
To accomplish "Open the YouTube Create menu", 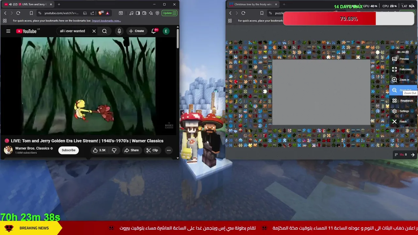I will (x=136, y=31).
